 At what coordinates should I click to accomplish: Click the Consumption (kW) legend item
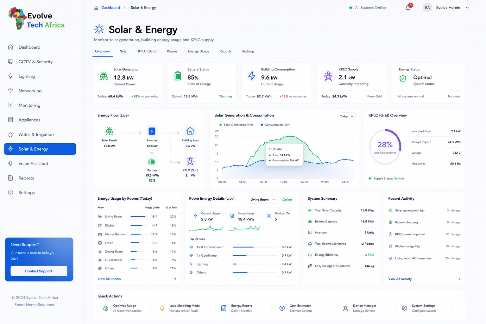tap(275, 125)
